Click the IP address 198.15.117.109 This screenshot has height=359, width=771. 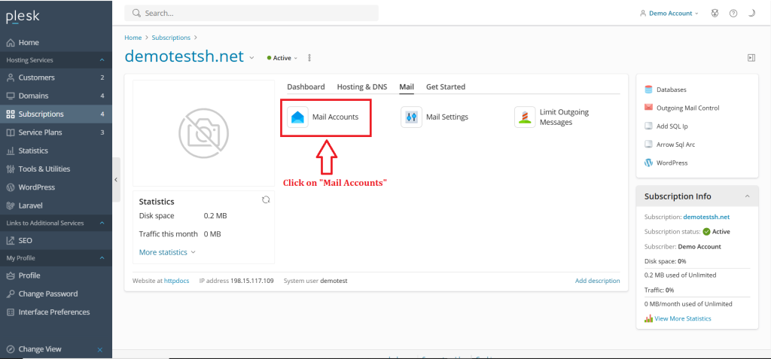252,281
